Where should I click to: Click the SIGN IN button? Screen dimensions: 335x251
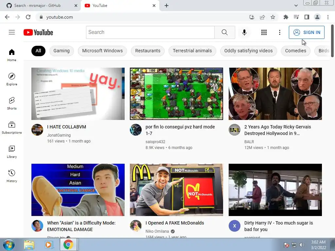307,32
